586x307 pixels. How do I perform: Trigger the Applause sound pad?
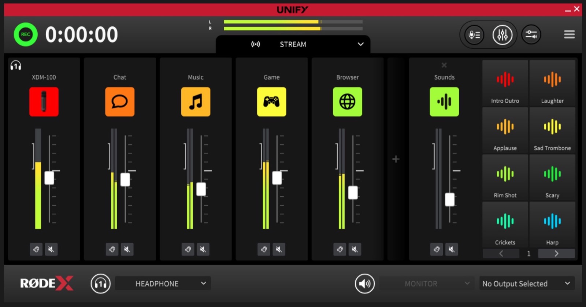click(x=505, y=130)
